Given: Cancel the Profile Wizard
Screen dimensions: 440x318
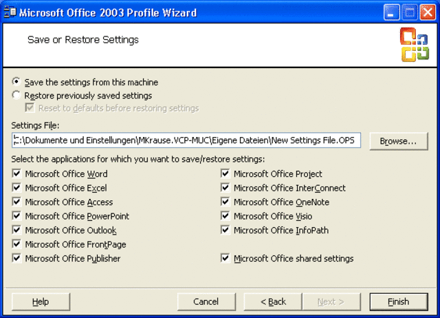Looking at the screenshot, I should (206, 301).
